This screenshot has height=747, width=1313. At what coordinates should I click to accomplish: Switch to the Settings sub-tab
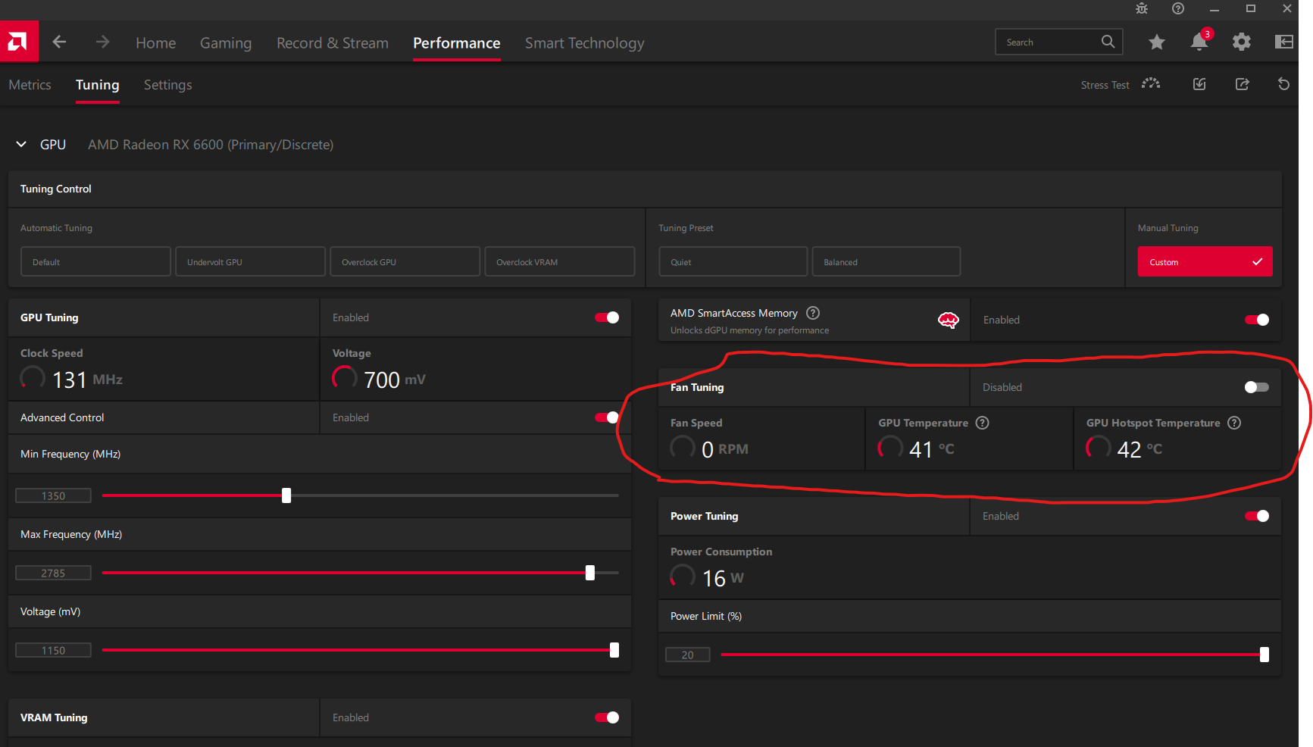(x=168, y=85)
